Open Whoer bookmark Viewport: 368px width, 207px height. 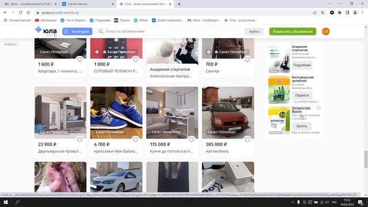[141, 21]
